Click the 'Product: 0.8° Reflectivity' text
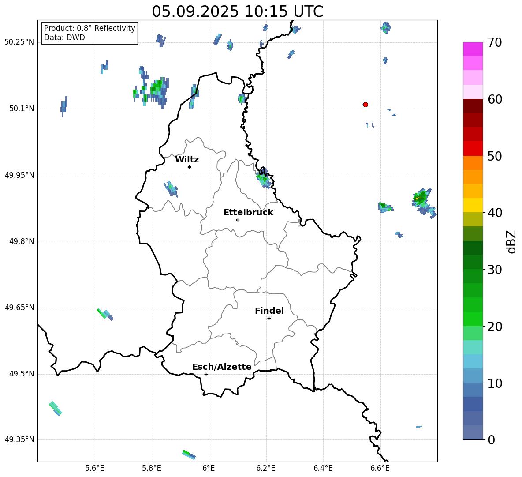Image resolution: width=522 pixels, height=477 pixels. pyautogui.click(x=89, y=28)
